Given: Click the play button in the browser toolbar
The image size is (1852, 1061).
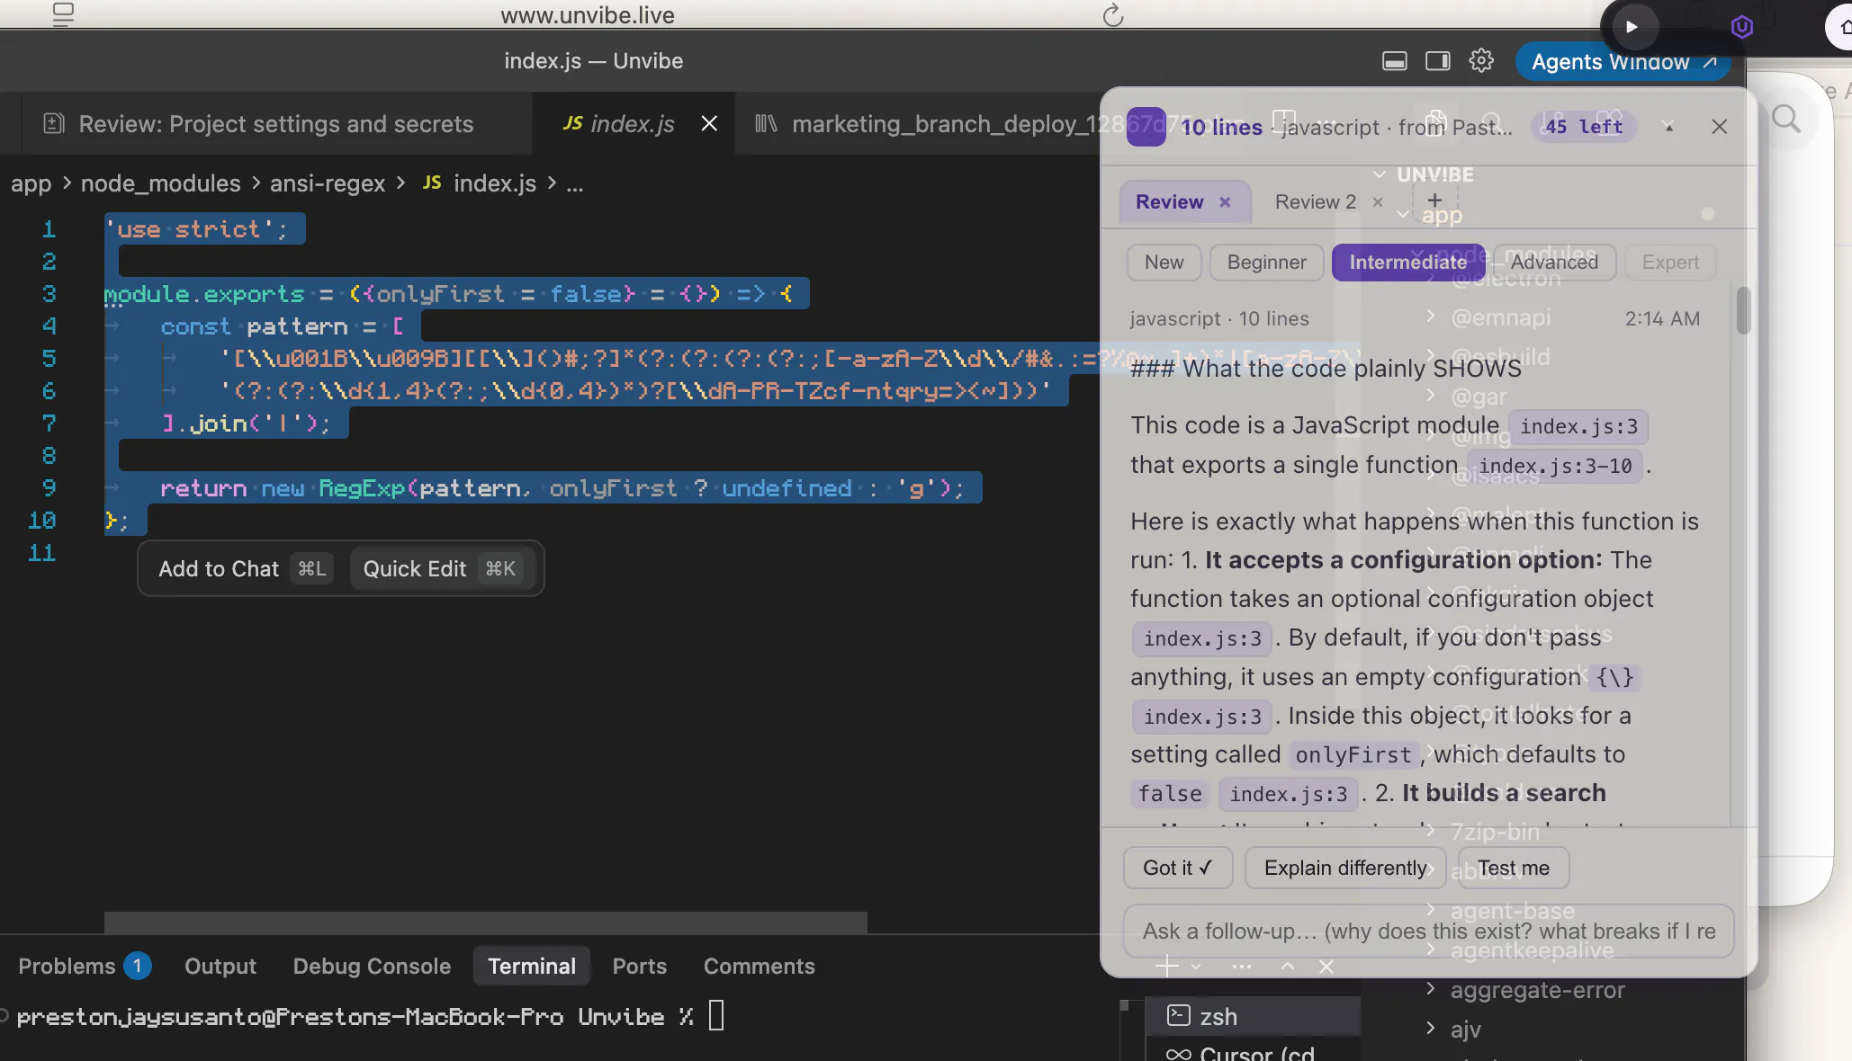Looking at the screenshot, I should pos(1632,27).
